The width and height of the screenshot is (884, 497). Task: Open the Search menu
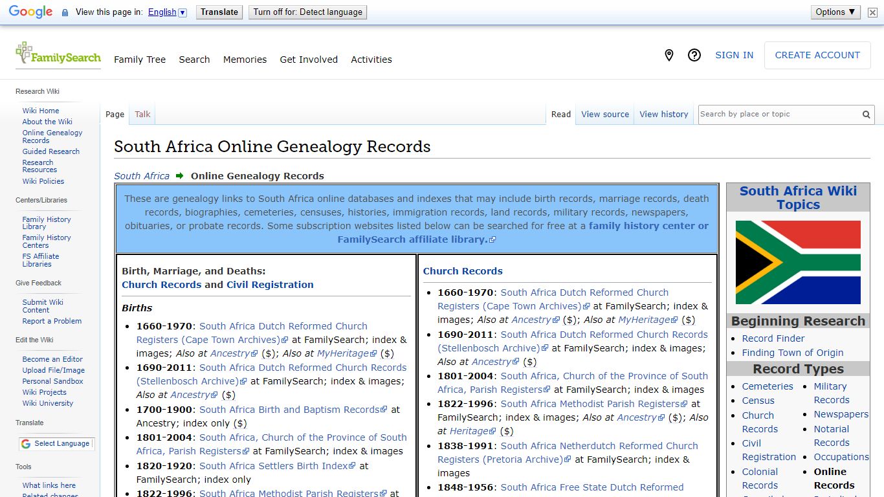pos(194,60)
